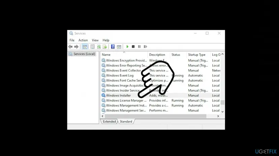Screen dimensions: 279x156
Task: Select Windows Event Collector service name
Action: pyautogui.click(x=123, y=70)
